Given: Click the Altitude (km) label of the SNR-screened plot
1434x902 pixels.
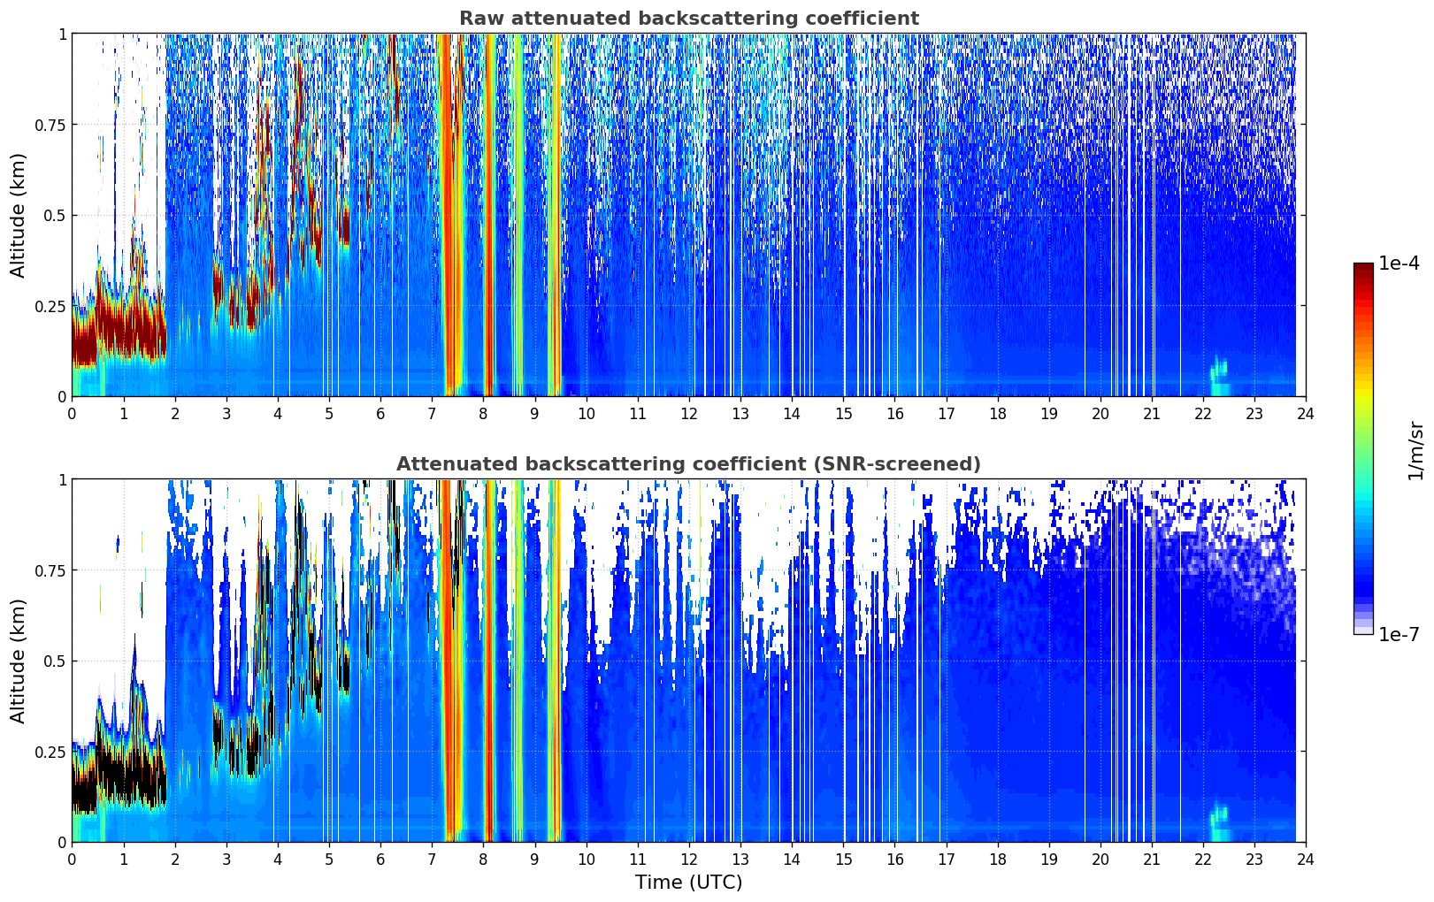Looking at the screenshot, I should (x=19, y=661).
